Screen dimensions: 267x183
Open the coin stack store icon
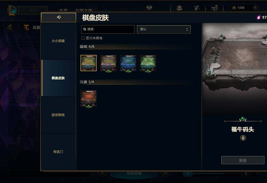point(214,8)
